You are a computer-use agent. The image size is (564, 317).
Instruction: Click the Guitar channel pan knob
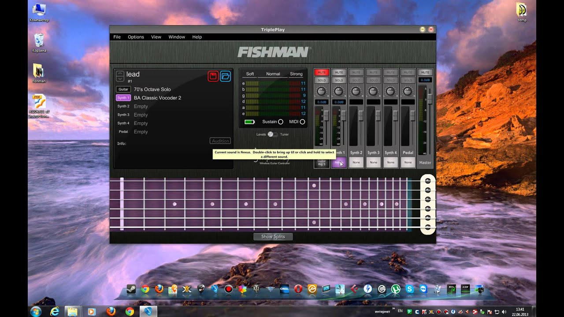point(322,91)
